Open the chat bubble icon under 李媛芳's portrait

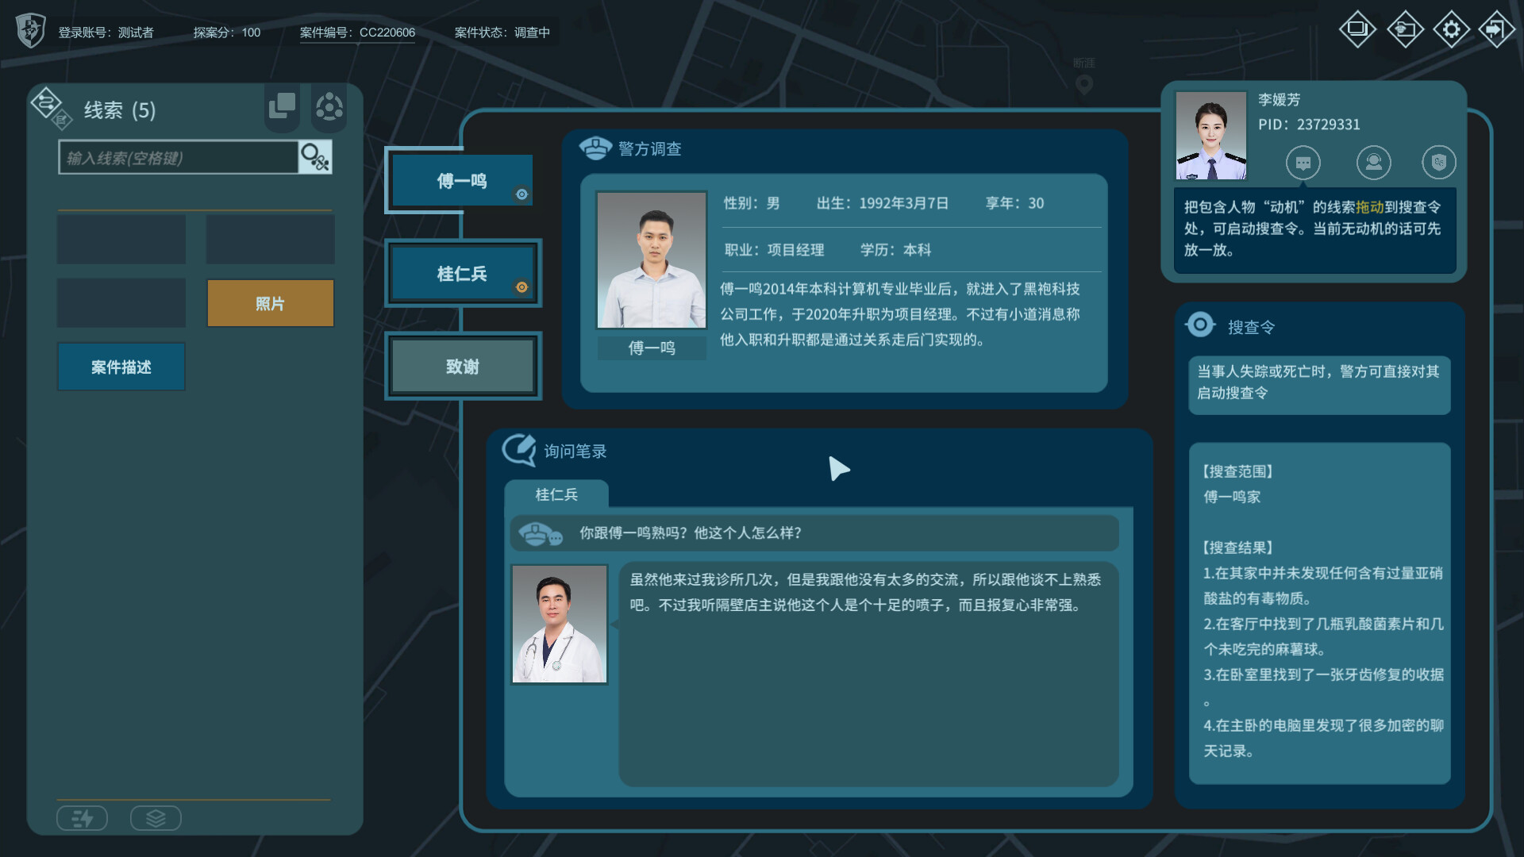[x=1303, y=163]
